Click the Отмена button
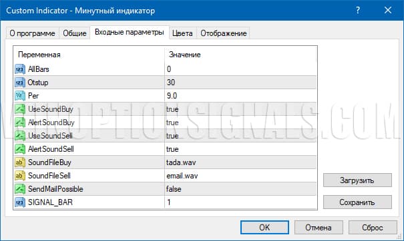Image resolution: width=404 pixels, height=241 pixels. pos(319,228)
